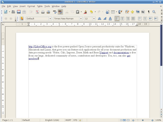Open the Format menu
This screenshot has width=163, height=122.
click(31, 6)
